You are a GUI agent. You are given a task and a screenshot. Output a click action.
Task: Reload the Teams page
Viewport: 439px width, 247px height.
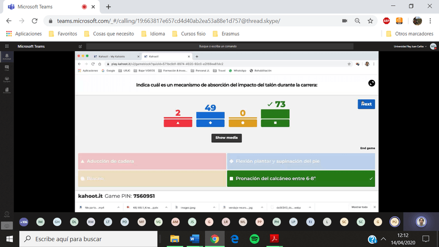(35, 21)
